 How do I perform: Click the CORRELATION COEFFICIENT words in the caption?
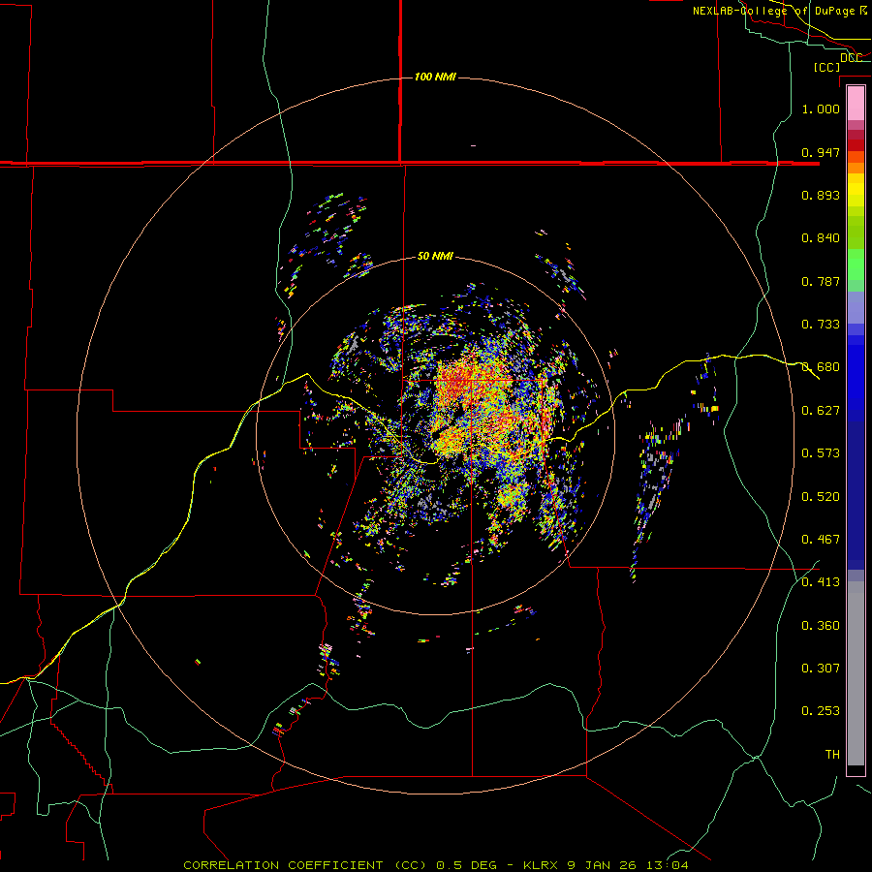pyautogui.click(x=283, y=865)
